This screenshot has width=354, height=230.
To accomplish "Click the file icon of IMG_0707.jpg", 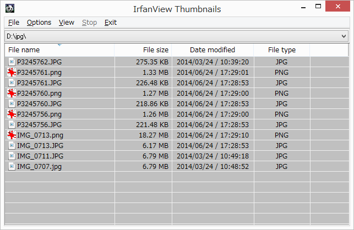I will (x=12, y=167).
